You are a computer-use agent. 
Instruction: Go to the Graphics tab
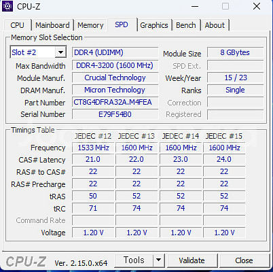[154, 25]
